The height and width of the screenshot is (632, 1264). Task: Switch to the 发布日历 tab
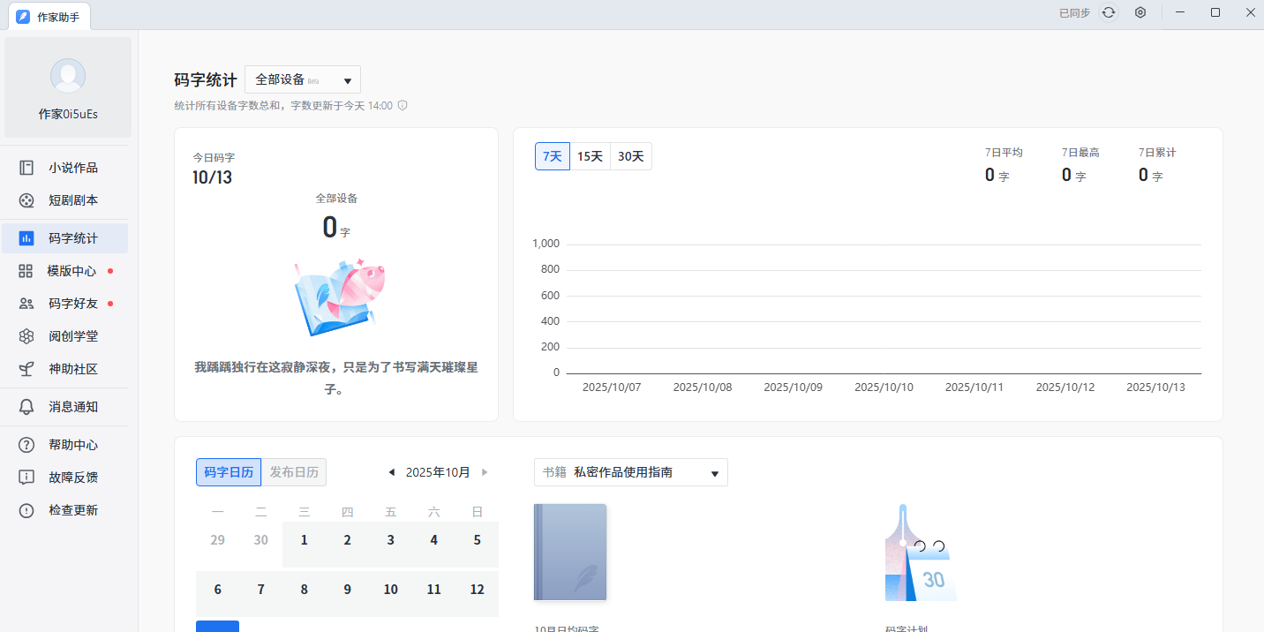pyautogui.click(x=293, y=472)
